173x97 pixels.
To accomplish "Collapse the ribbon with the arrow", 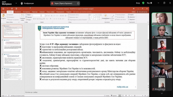I will pyautogui.click(x=148, y=22).
